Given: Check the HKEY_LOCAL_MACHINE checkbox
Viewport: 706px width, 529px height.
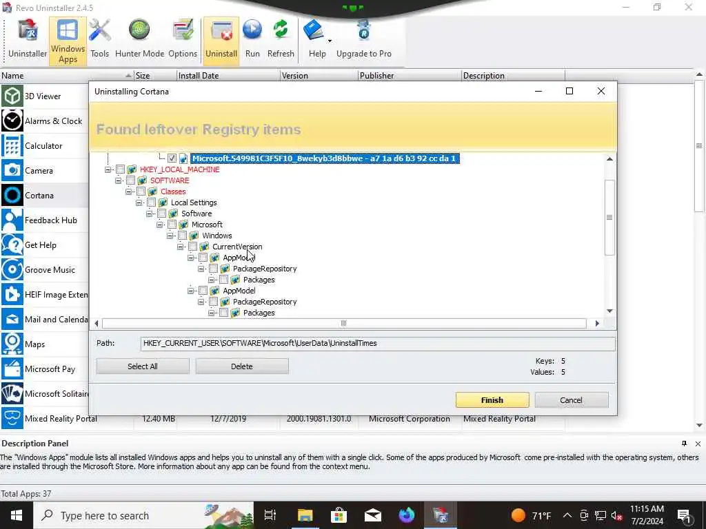Looking at the screenshot, I should (120, 169).
